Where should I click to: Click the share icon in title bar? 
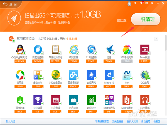pos(135,3)
